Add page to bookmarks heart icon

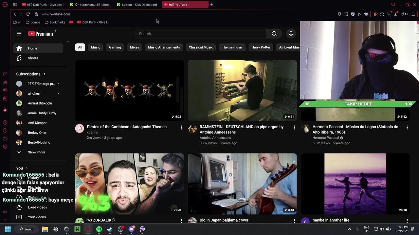366,14
